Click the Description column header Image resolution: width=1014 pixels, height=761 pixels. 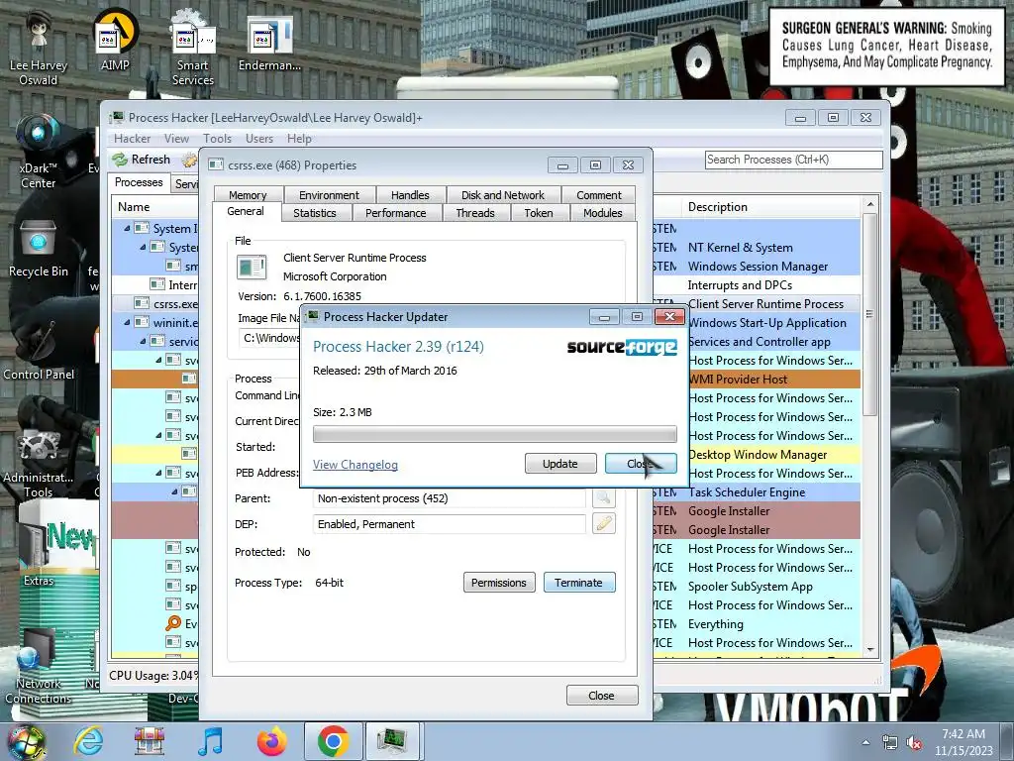click(x=770, y=207)
